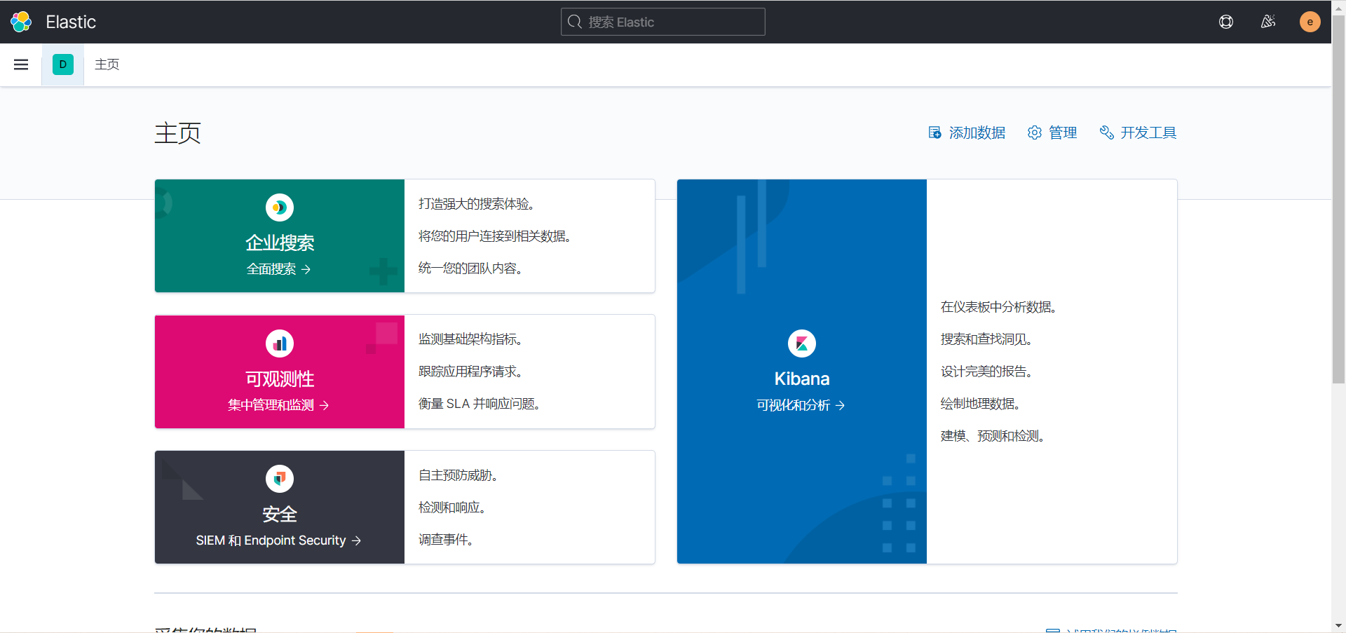Click the large 主页 page heading
The height and width of the screenshot is (633, 1346).
(x=178, y=133)
